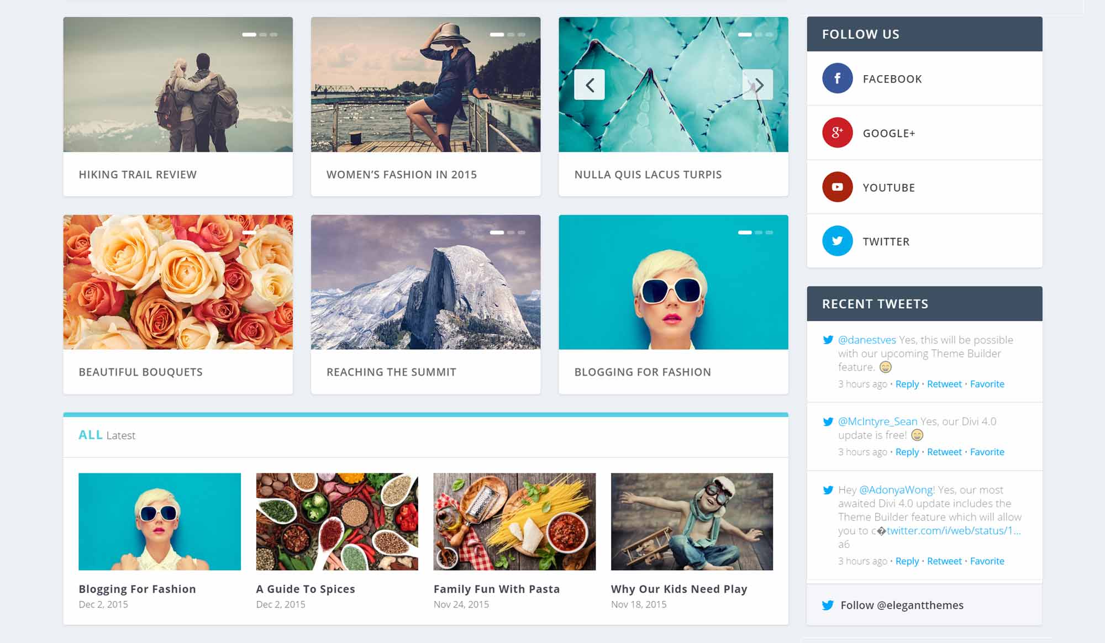
Task: Click the Google+ social icon
Action: 837,133
